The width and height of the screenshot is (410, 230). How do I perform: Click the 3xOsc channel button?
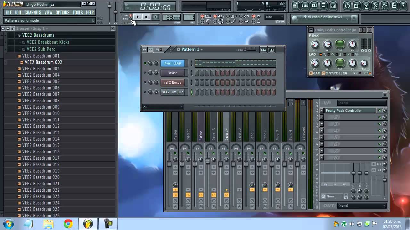(173, 73)
